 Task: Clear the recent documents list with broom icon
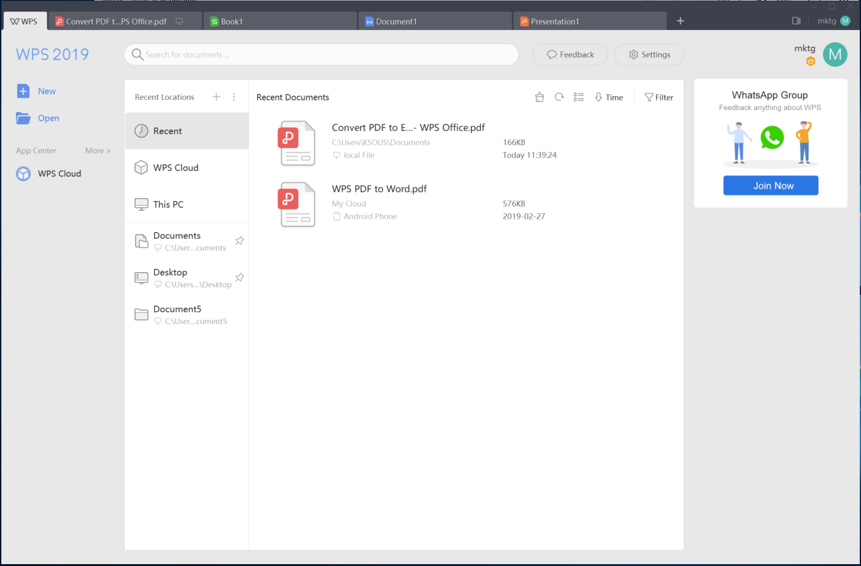pos(539,97)
